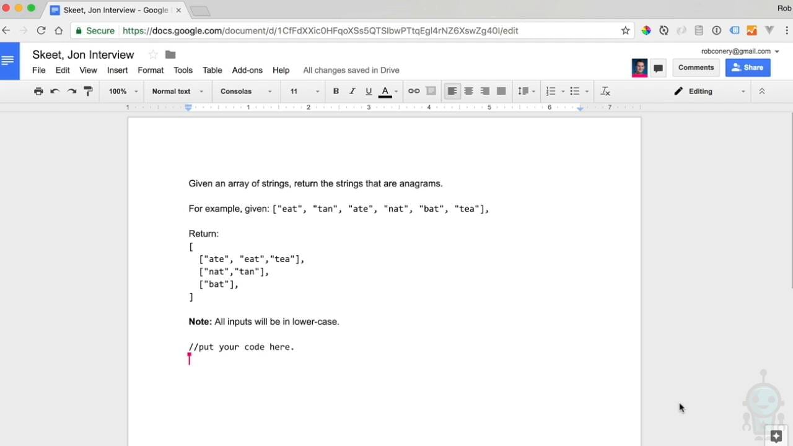Image resolution: width=793 pixels, height=446 pixels.
Task: Click the undo arrow icon
Action: (55, 91)
